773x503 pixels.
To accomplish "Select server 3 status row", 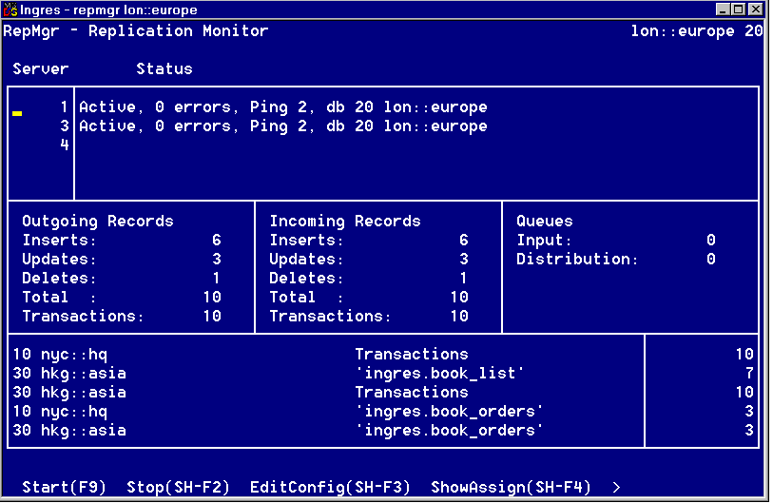I will 282,126.
